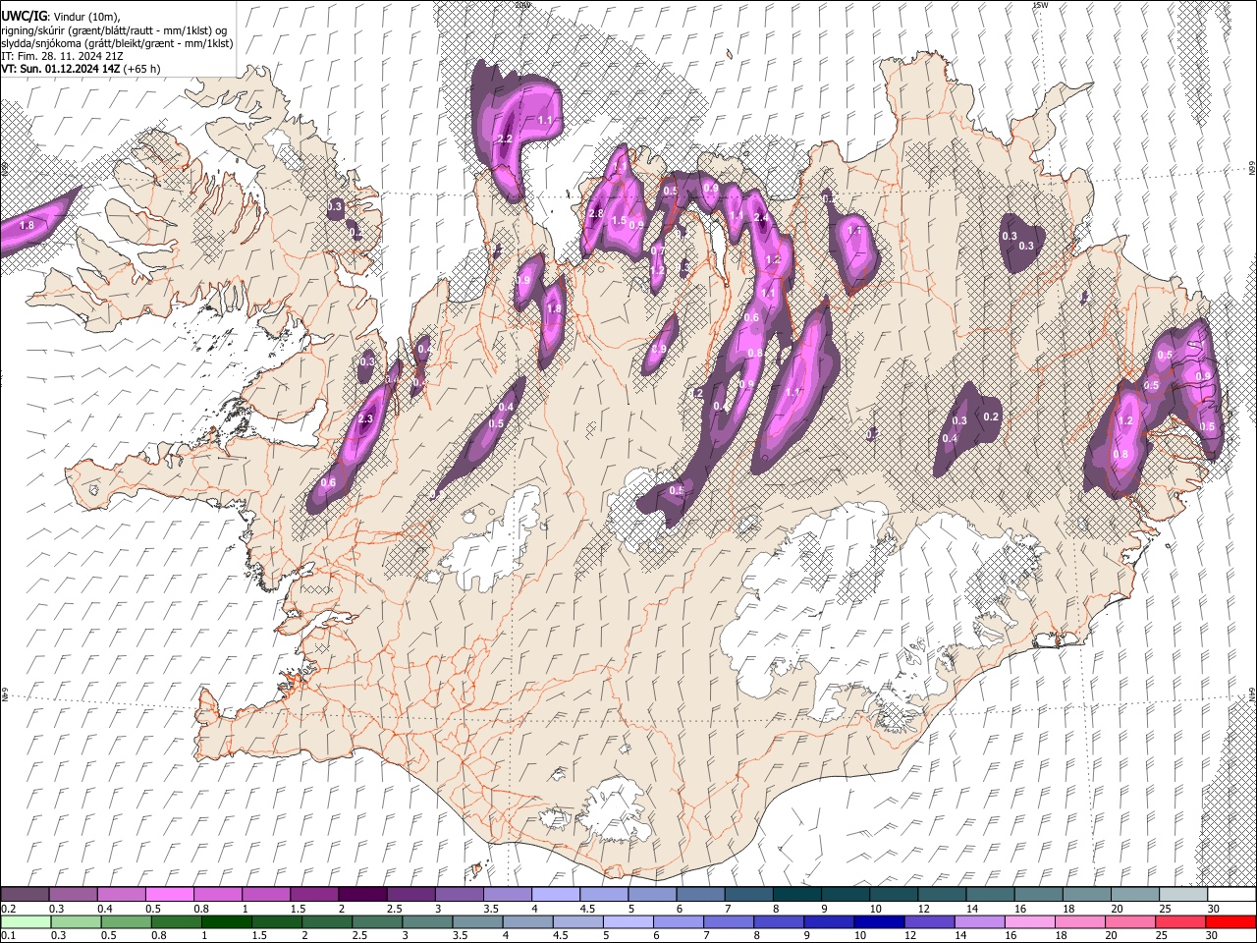Click the deep navy 10–12 rain legend swatch

[880, 921]
